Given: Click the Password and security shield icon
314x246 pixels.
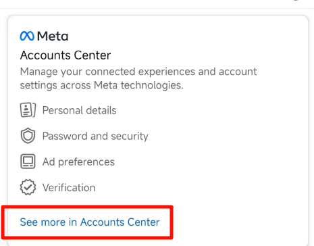Looking at the screenshot, I should pyautogui.click(x=28, y=136).
